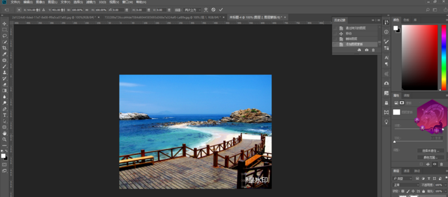Select the Zoom tool in toolbar

pos(5,139)
